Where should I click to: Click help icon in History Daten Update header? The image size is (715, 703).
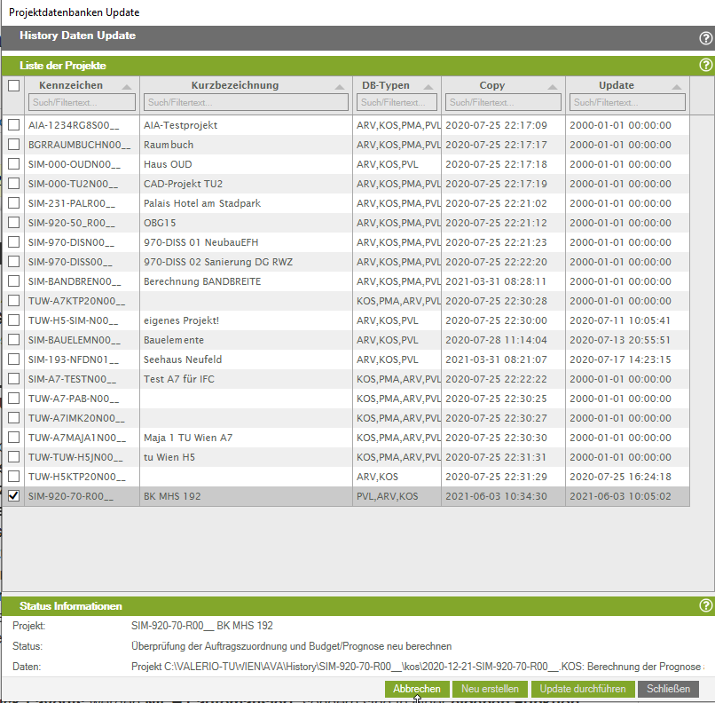tap(705, 38)
